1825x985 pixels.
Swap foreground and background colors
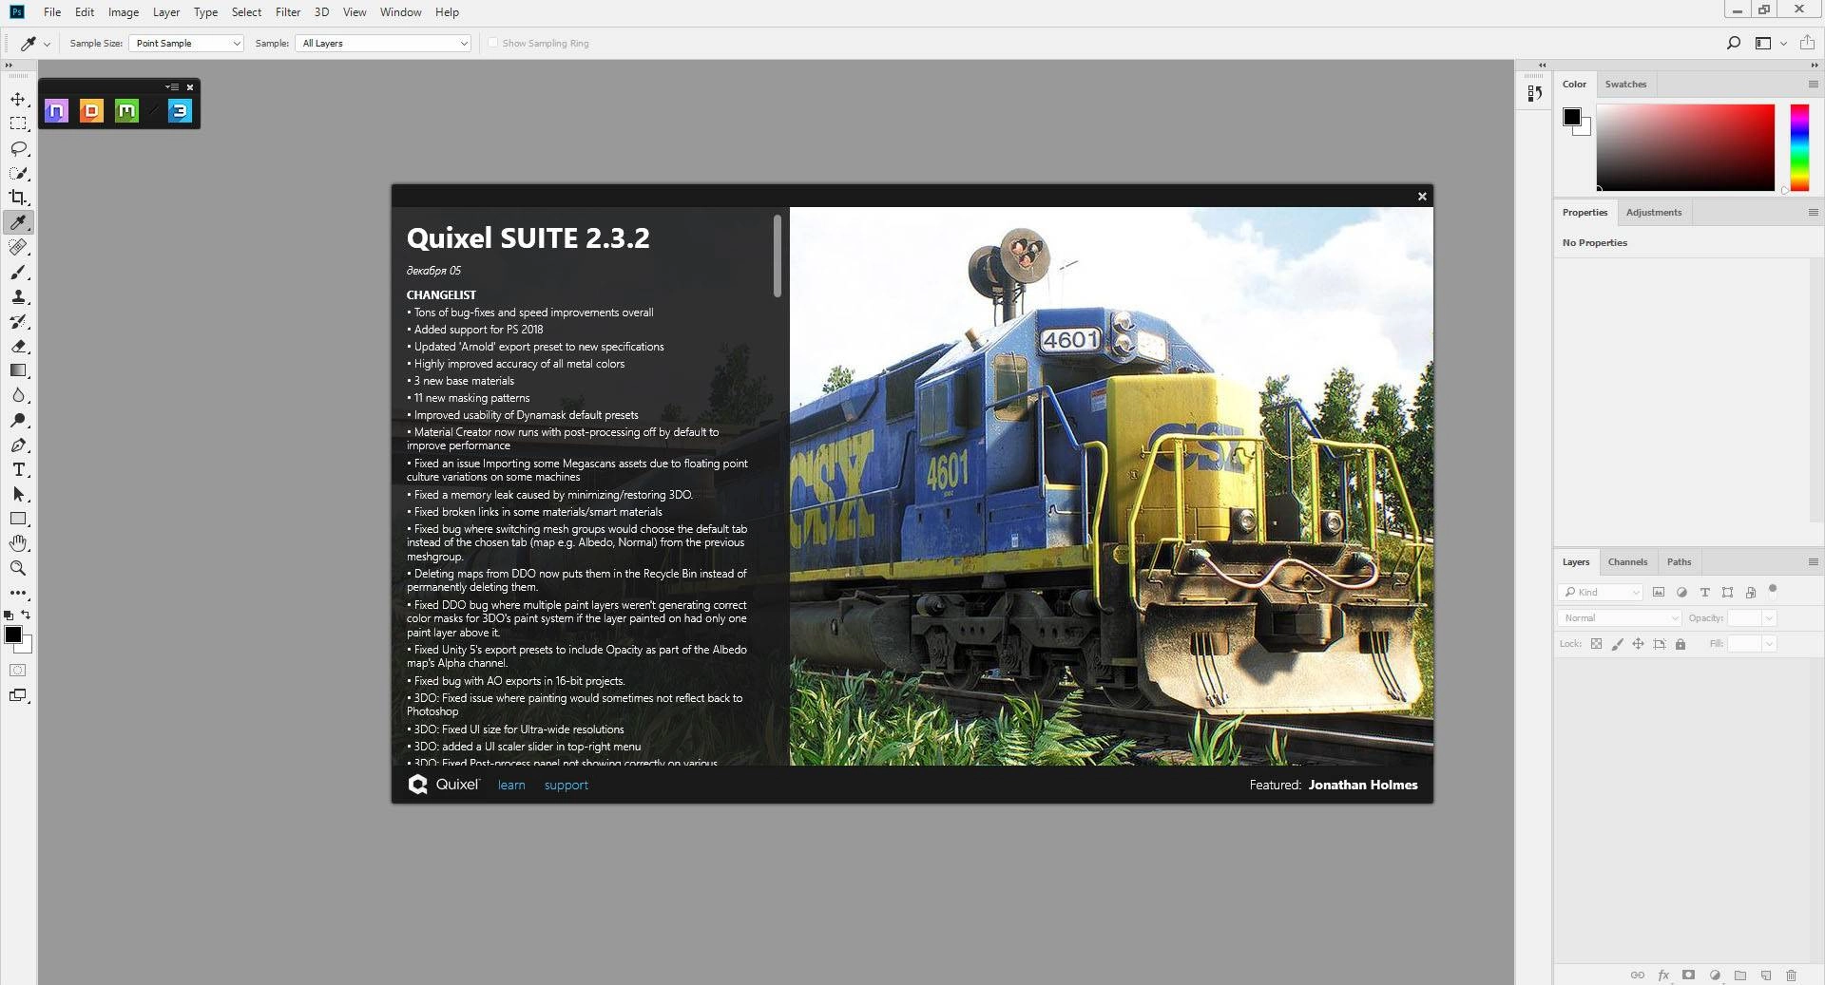pyautogui.click(x=27, y=615)
